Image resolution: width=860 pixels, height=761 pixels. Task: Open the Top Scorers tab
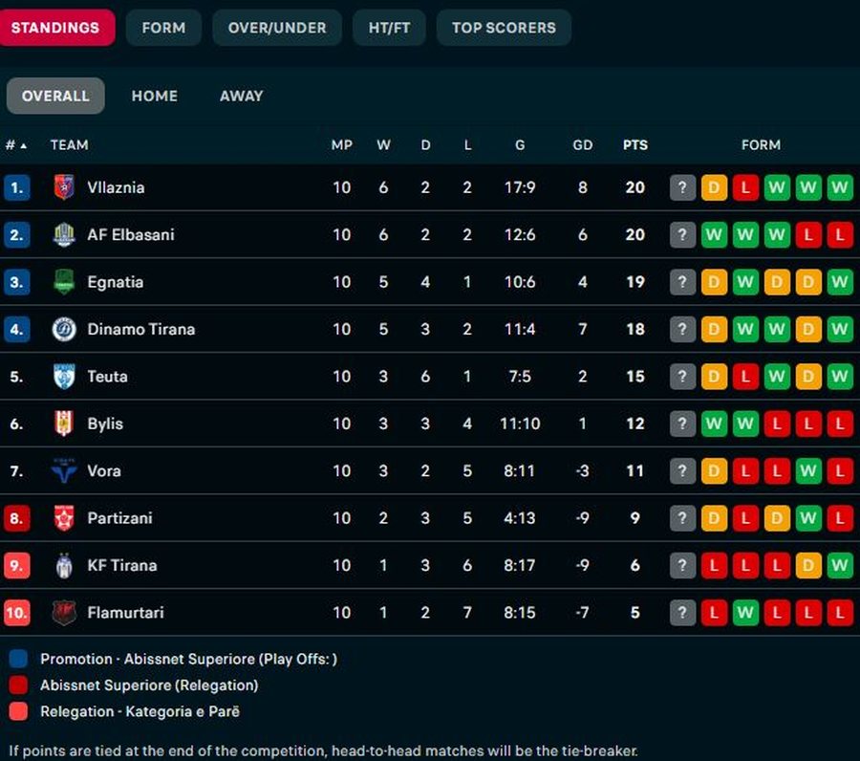click(504, 28)
